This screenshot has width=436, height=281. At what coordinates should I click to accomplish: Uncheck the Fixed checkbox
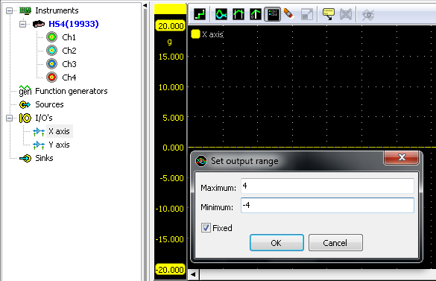point(206,228)
